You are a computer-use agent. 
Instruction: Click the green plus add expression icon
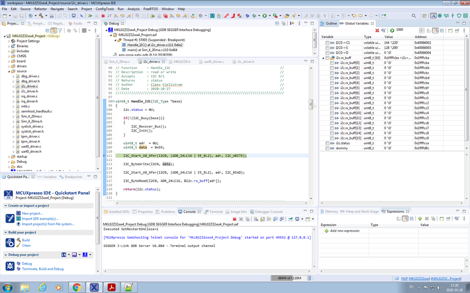pos(420,218)
